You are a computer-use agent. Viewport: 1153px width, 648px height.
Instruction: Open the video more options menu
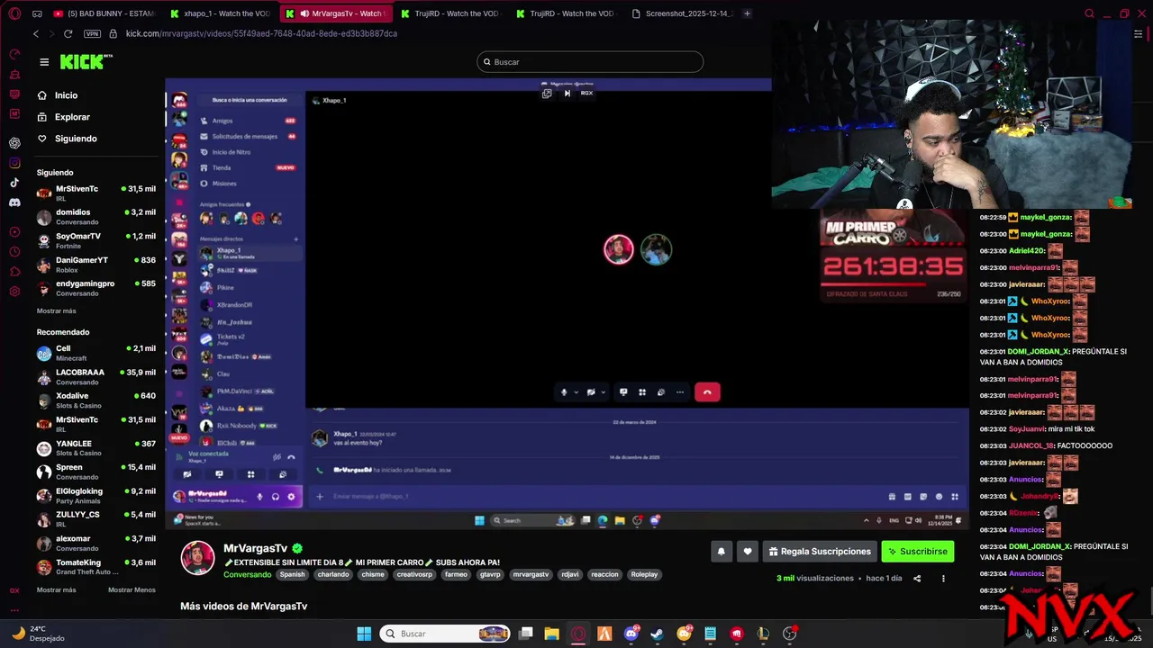tap(943, 579)
